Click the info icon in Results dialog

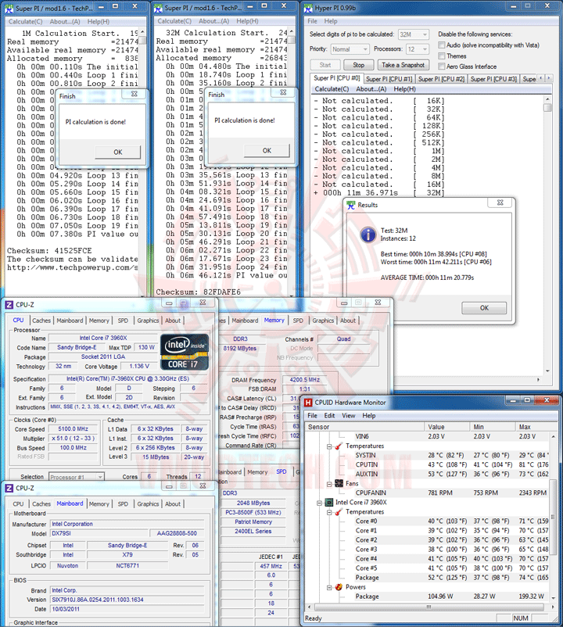tap(368, 235)
